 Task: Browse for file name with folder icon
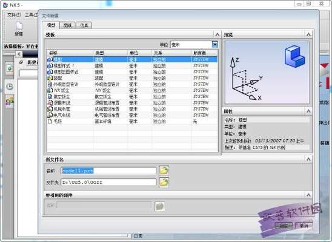click(164, 171)
